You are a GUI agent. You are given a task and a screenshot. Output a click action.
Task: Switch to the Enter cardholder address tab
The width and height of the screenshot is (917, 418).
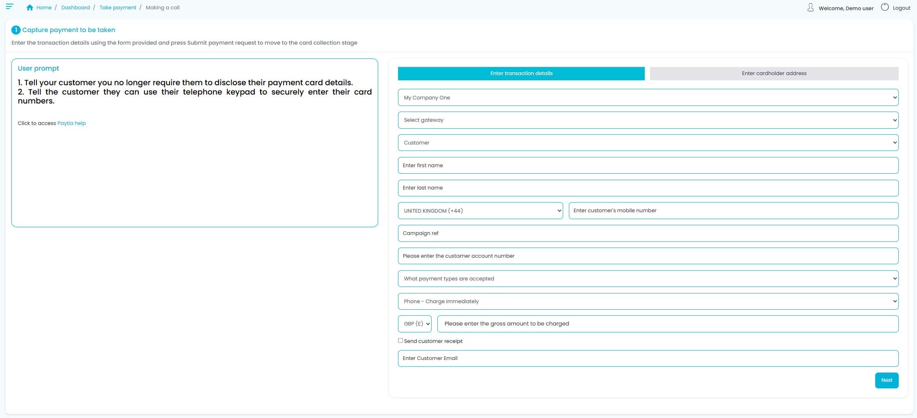(x=774, y=73)
